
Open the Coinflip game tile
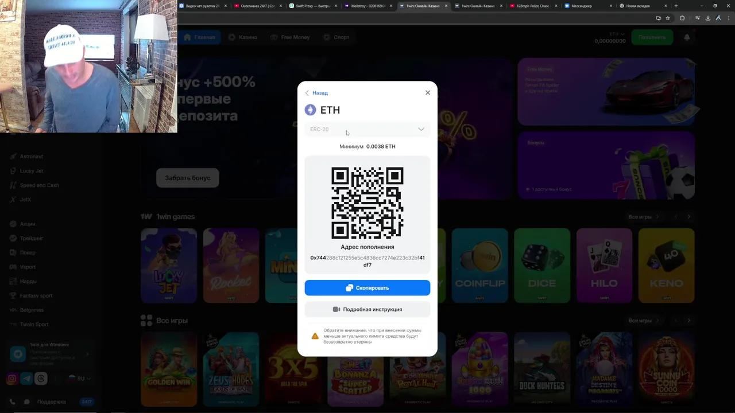pos(479,266)
